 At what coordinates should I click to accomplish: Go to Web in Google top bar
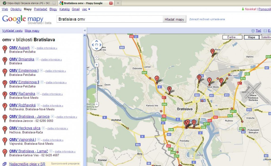click(x=5, y=9)
